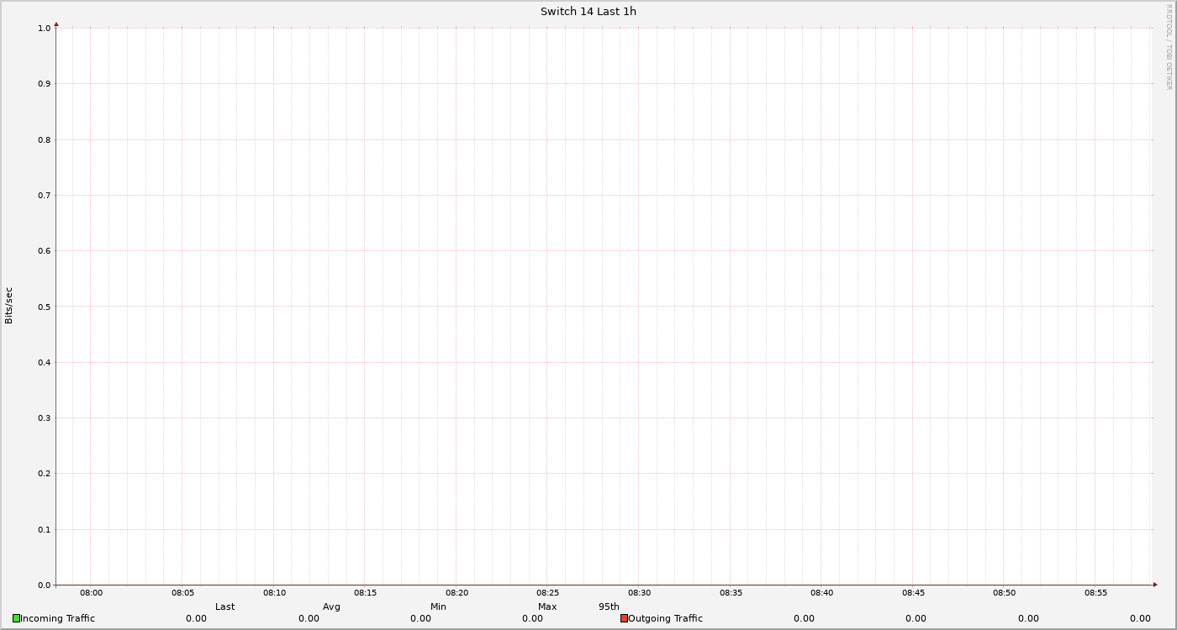The height and width of the screenshot is (630, 1177).
Task: Click the 'Max' column header
Action: pos(547,606)
